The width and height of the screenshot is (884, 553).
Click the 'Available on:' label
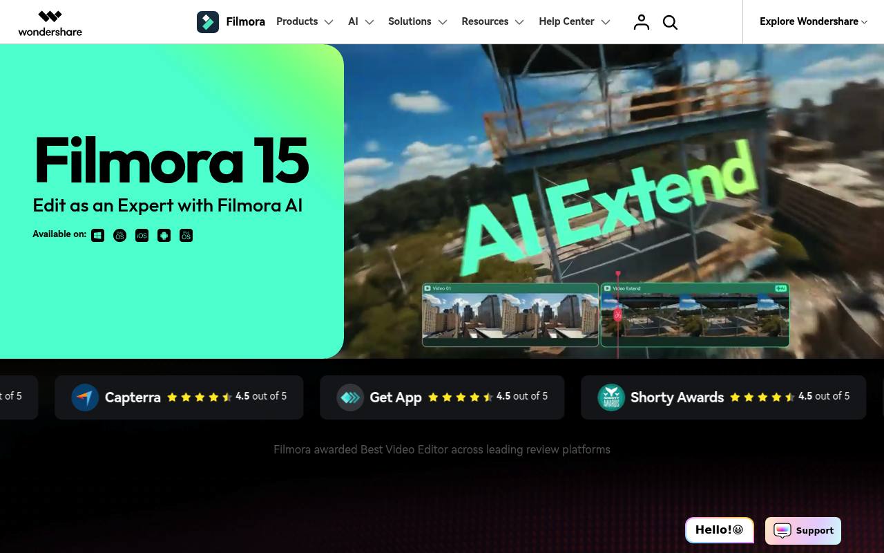pos(59,234)
